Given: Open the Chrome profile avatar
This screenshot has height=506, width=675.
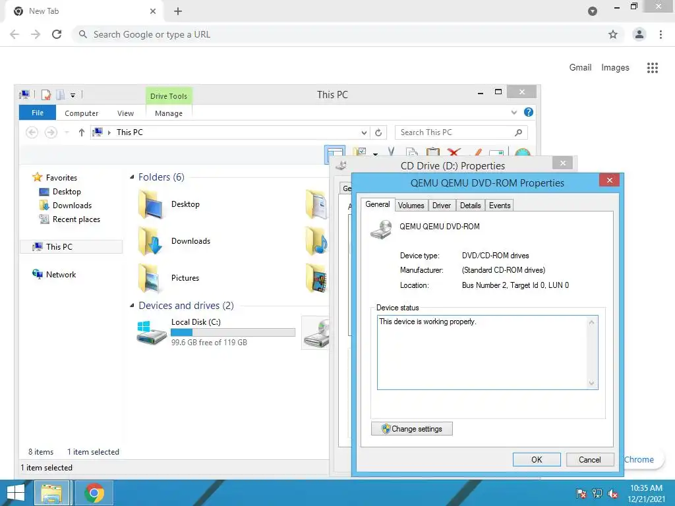Looking at the screenshot, I should (x=639, y=34).
